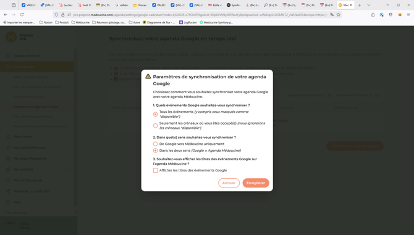
Task: Click the sidebar vertical scrollbar
Action: click(x=75, y=129)
